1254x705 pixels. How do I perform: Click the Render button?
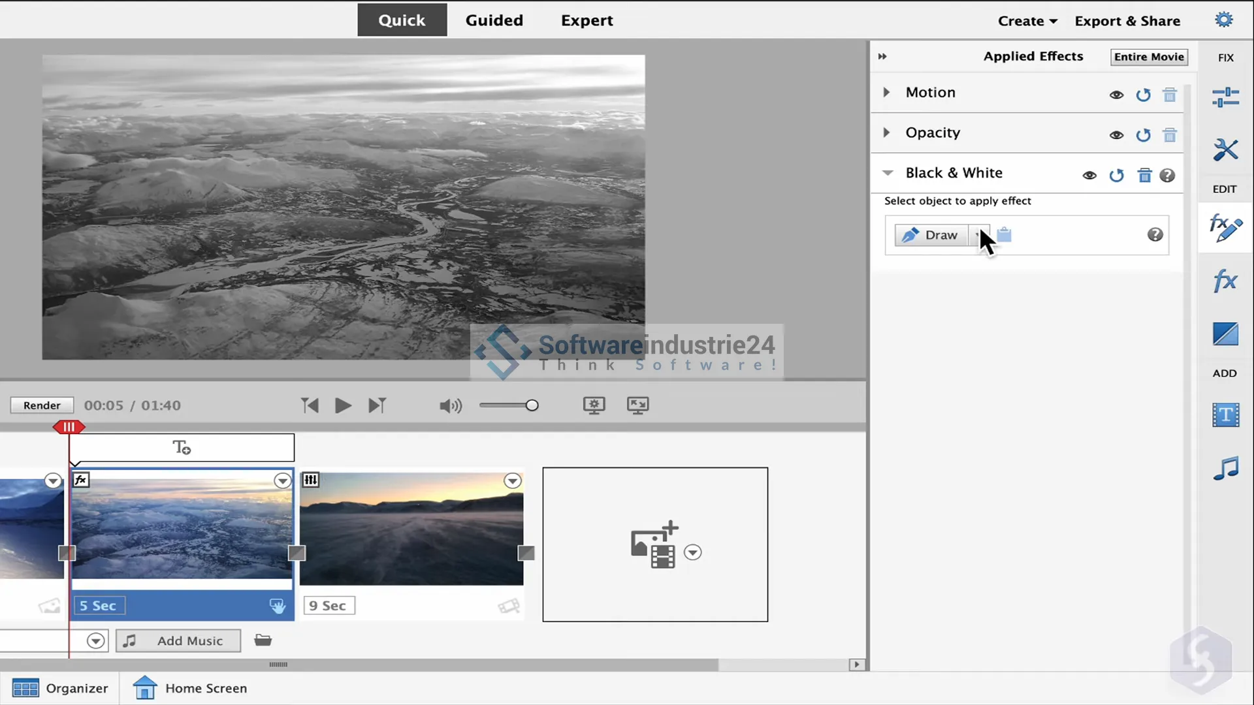pos(42,405)
